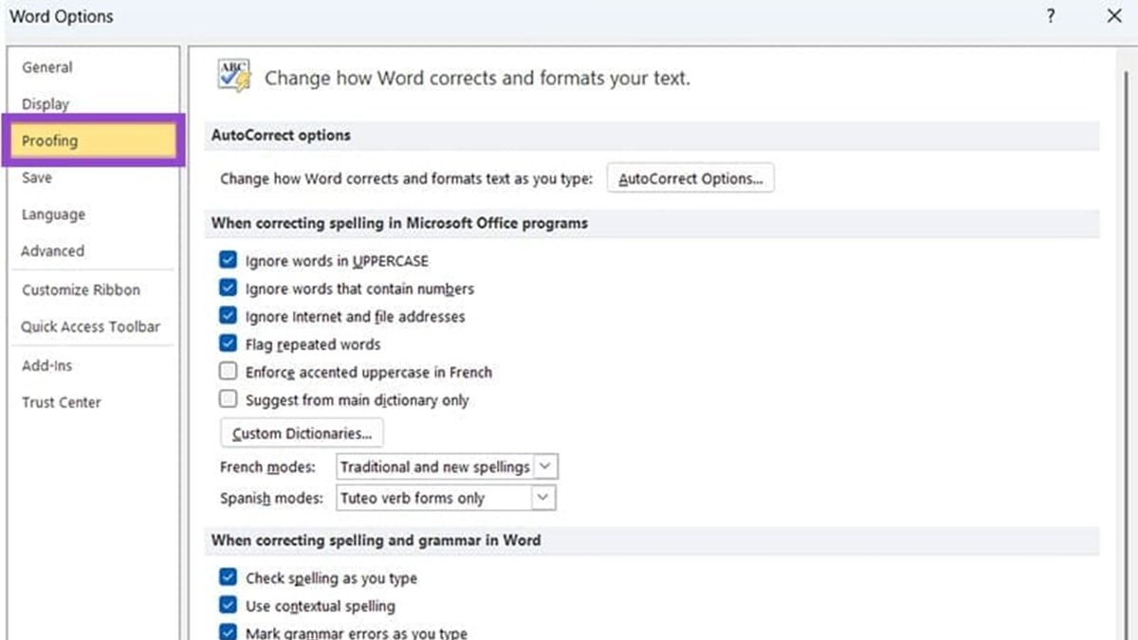Check Suggest from main dictionary only

pyautogui.click(x=228, y=400)
